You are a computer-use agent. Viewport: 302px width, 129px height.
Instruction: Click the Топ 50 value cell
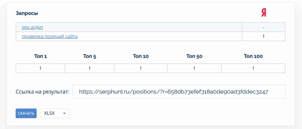pos(194,68)
